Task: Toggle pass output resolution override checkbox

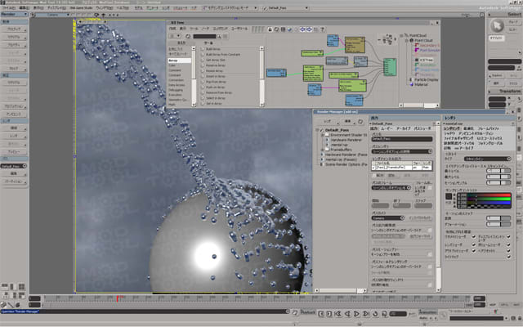Action: coord(430,231)
